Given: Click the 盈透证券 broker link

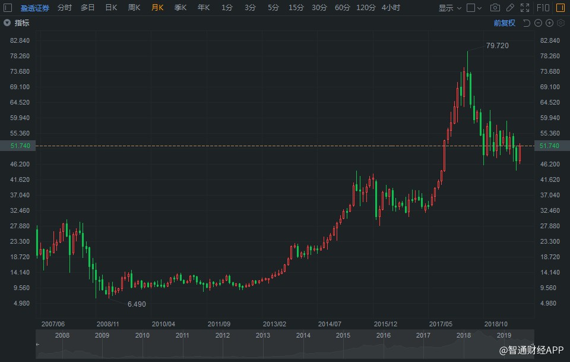Looking at the screenshot, I should pos(35,8).
